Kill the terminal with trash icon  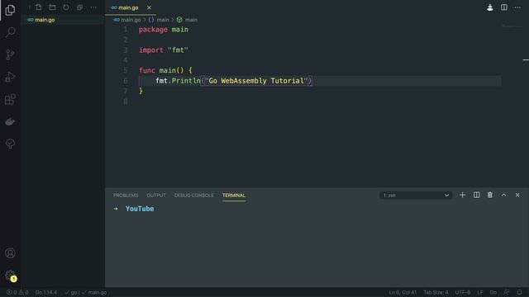[490, 195]
